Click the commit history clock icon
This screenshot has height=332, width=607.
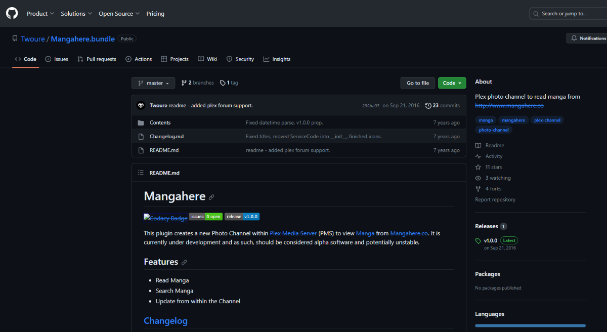tap(428, 105)
